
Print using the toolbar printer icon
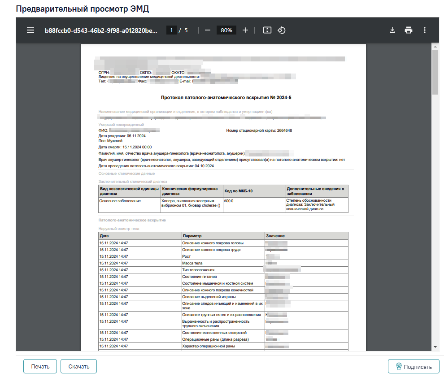[408, 30]
